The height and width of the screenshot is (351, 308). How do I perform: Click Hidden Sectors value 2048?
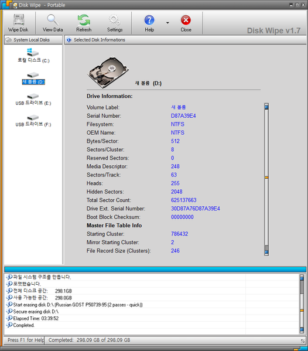point(176,192)
